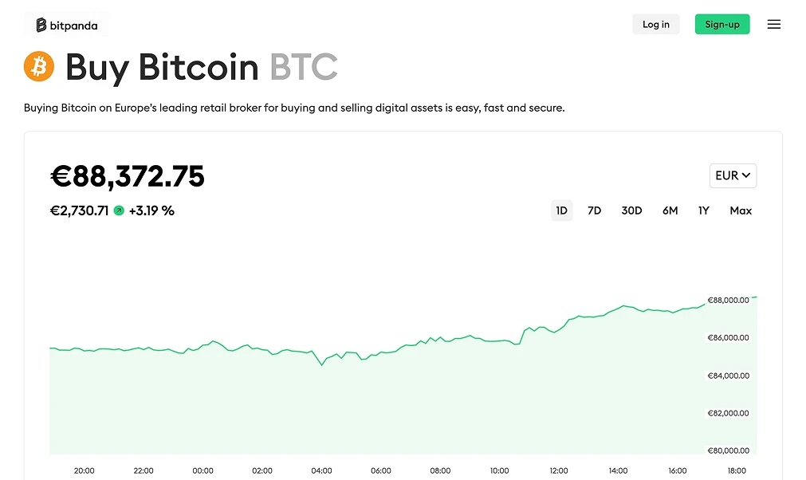Click the orange Bitcoin coin icon
Image resolution: width=806 pixels, height=480 pixels.
39,67
